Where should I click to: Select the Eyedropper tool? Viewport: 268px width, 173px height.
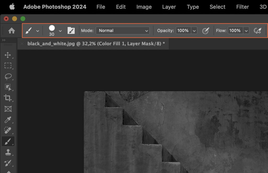[8, 120]
